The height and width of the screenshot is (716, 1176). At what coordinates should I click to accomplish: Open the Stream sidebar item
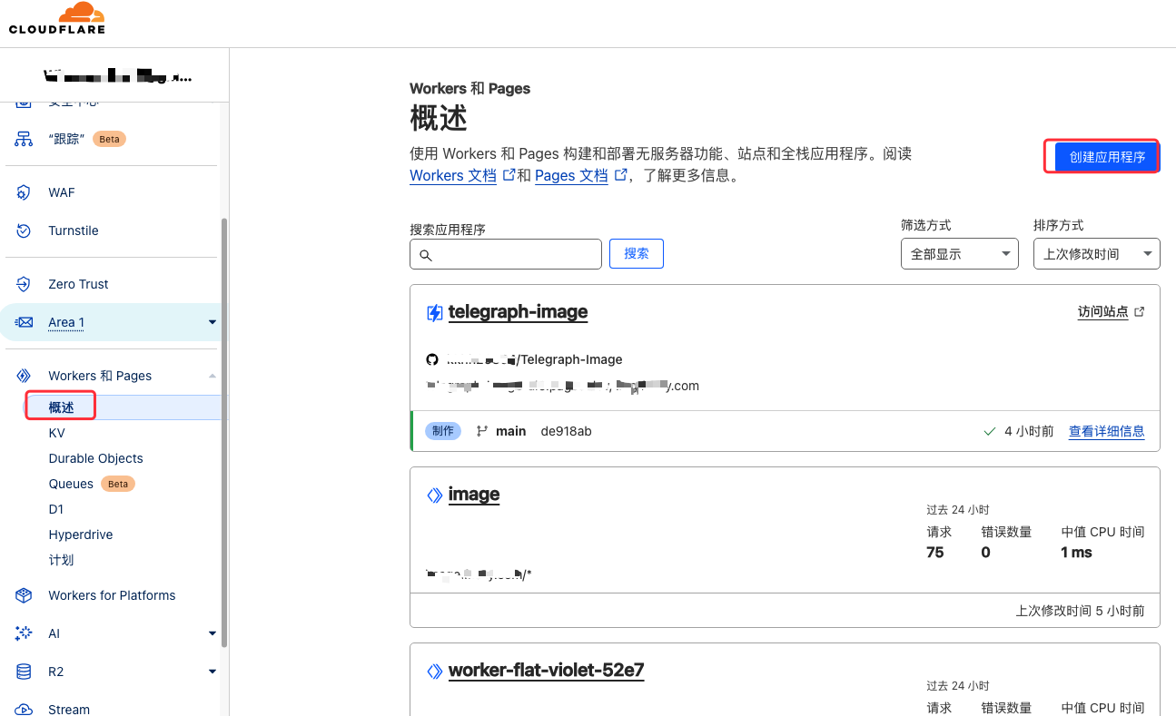click(x=69, y=709)
